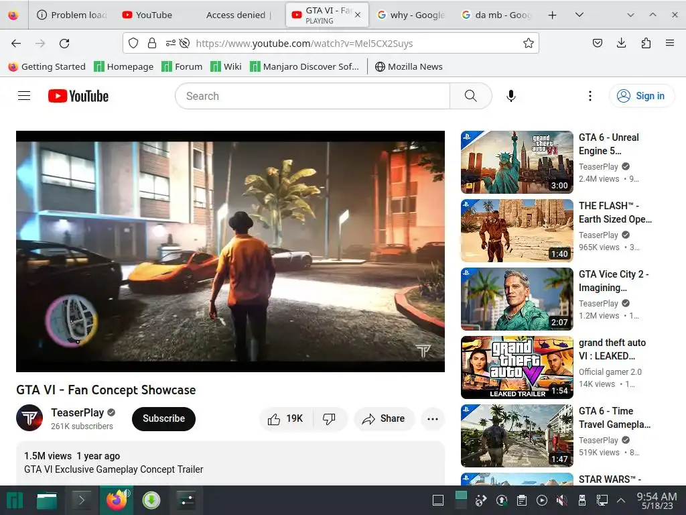The width and height of the screenshot is (686, 515).
Task: Open the terminal from the taskbar
Action: pyautogui.click(x=81, y=500)
